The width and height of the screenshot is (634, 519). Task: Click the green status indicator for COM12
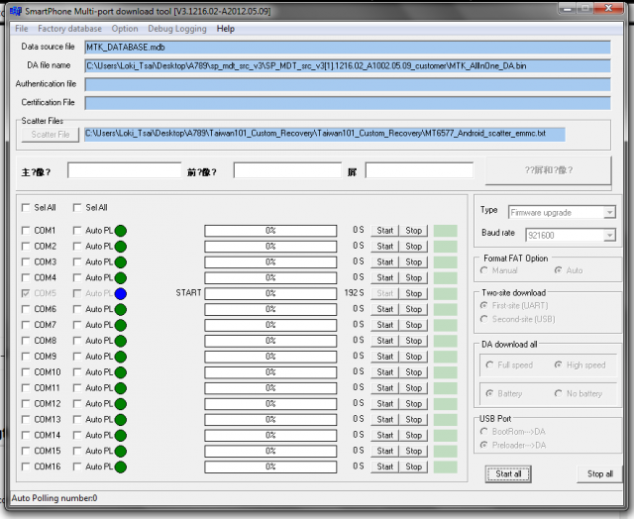(x=121, y=404)
